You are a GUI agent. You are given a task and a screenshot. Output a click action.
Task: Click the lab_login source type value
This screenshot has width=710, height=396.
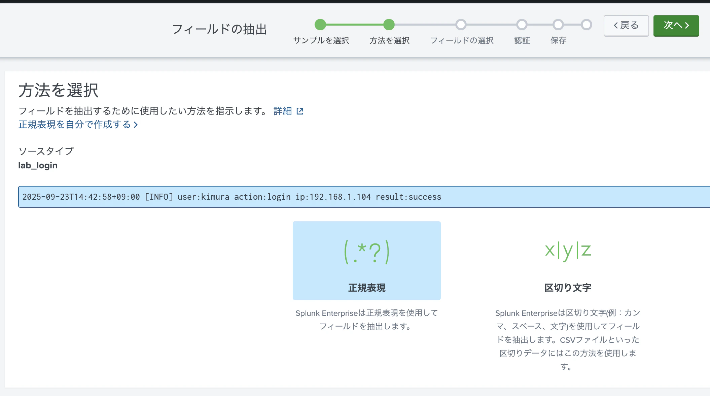(x=38, y=166)
